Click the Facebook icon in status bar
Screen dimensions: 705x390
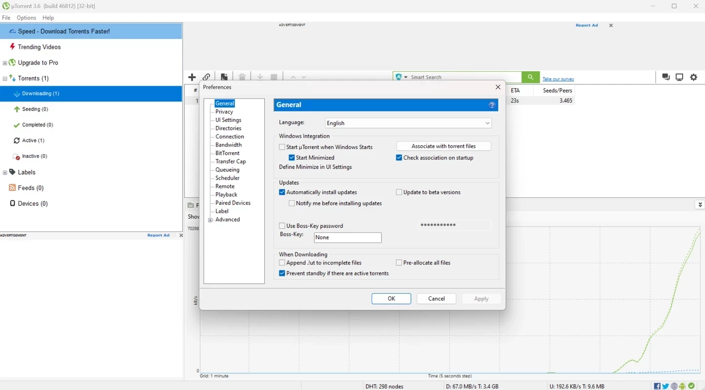(x=657, y=386)
